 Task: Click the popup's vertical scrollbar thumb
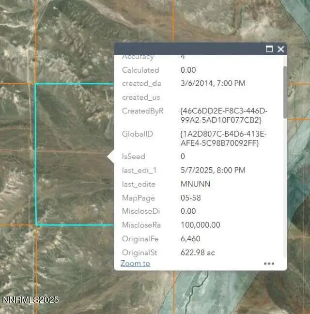(x=285, y=92)
